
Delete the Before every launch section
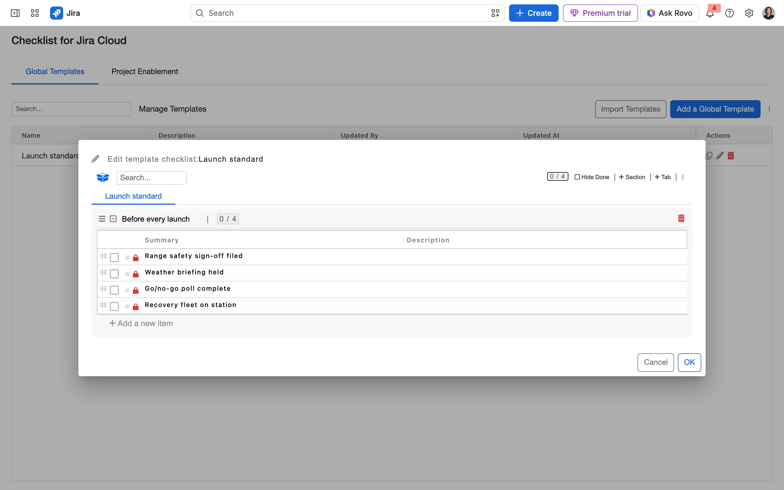point(681,218)
